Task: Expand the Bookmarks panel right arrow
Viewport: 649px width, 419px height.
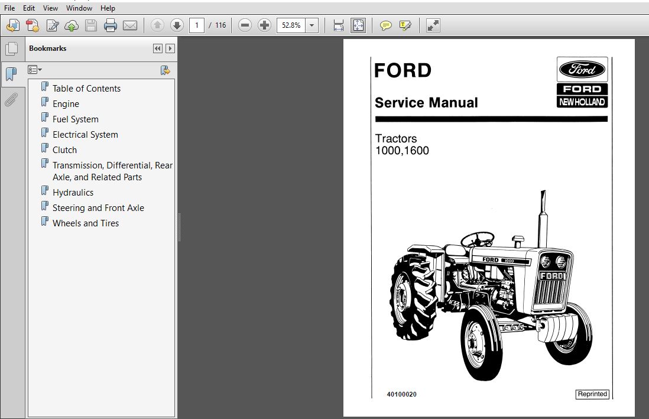Action: point(170,48)
